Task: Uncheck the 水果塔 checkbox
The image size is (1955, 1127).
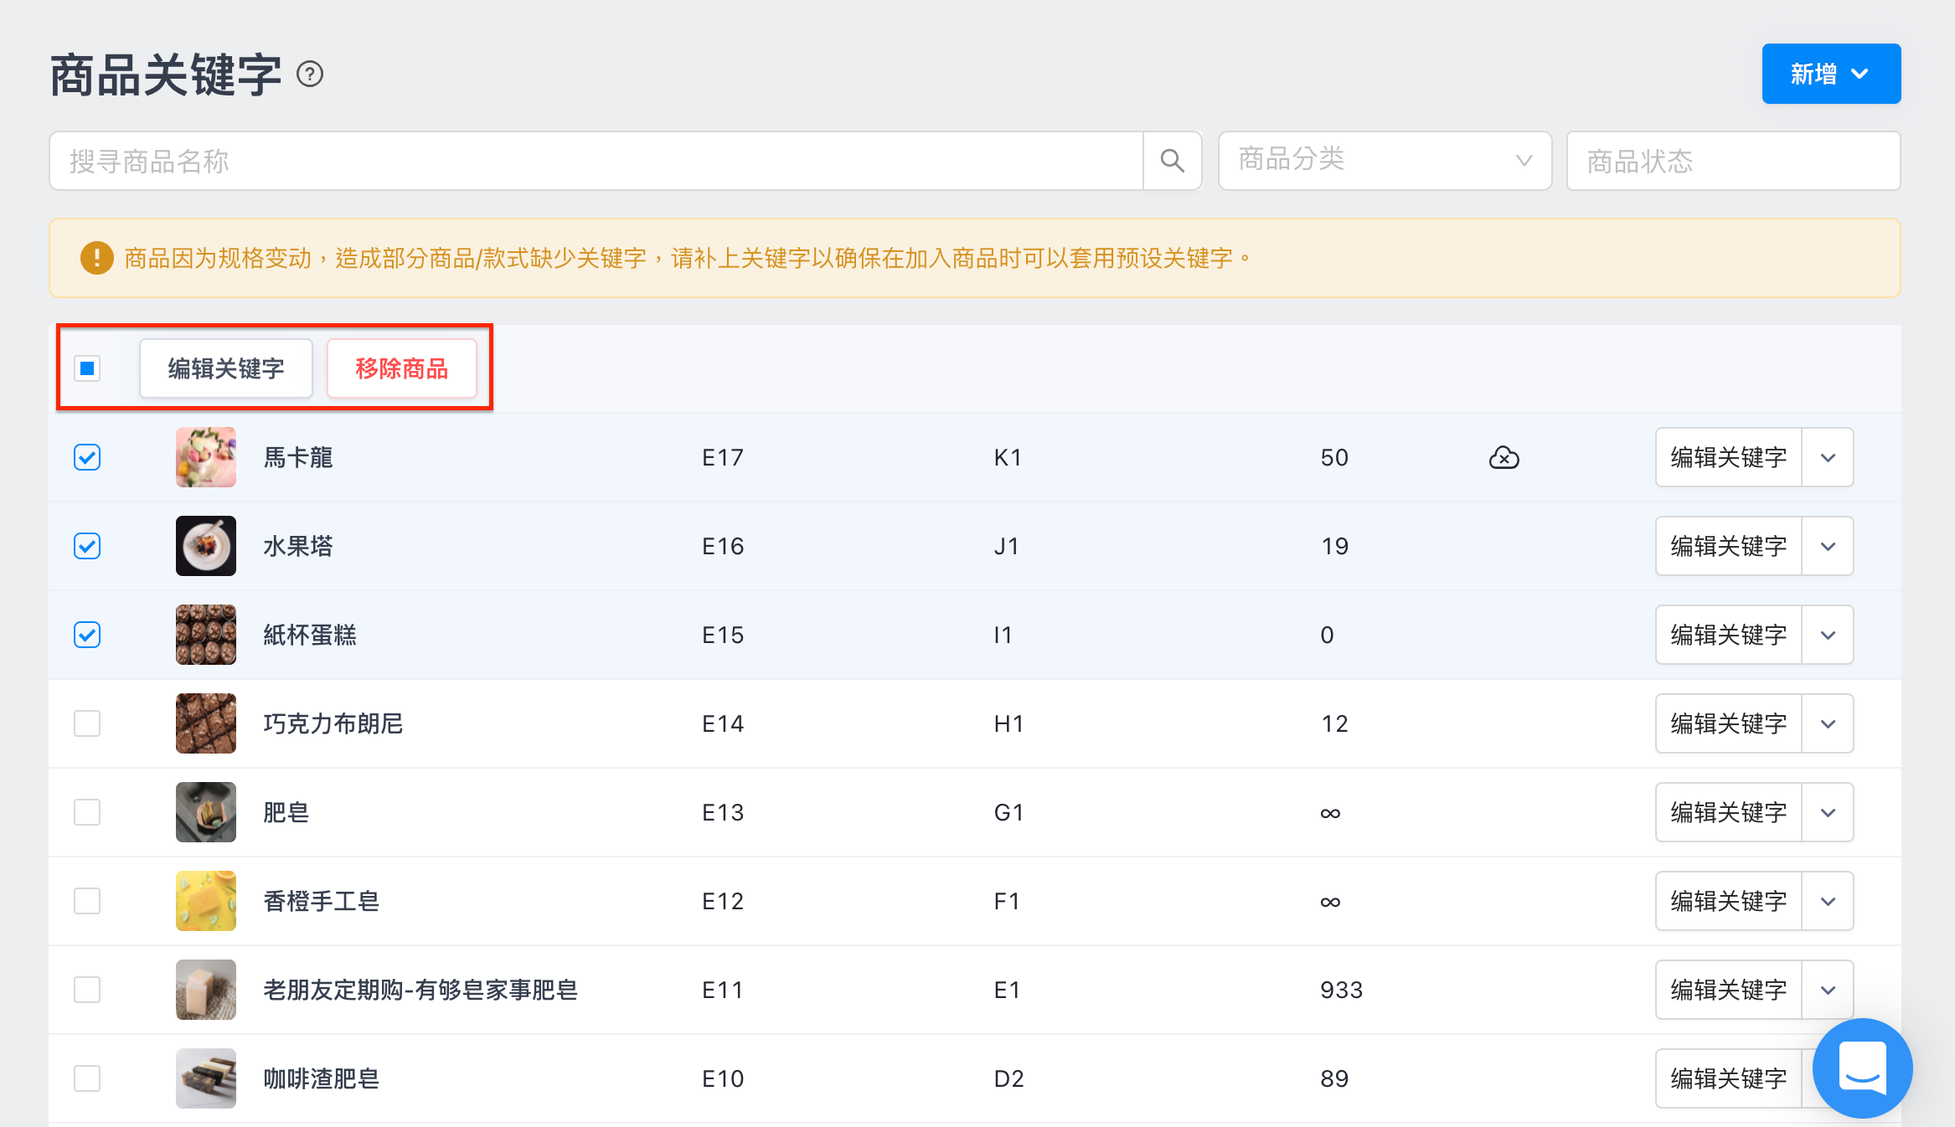Action: coord(87,546)
